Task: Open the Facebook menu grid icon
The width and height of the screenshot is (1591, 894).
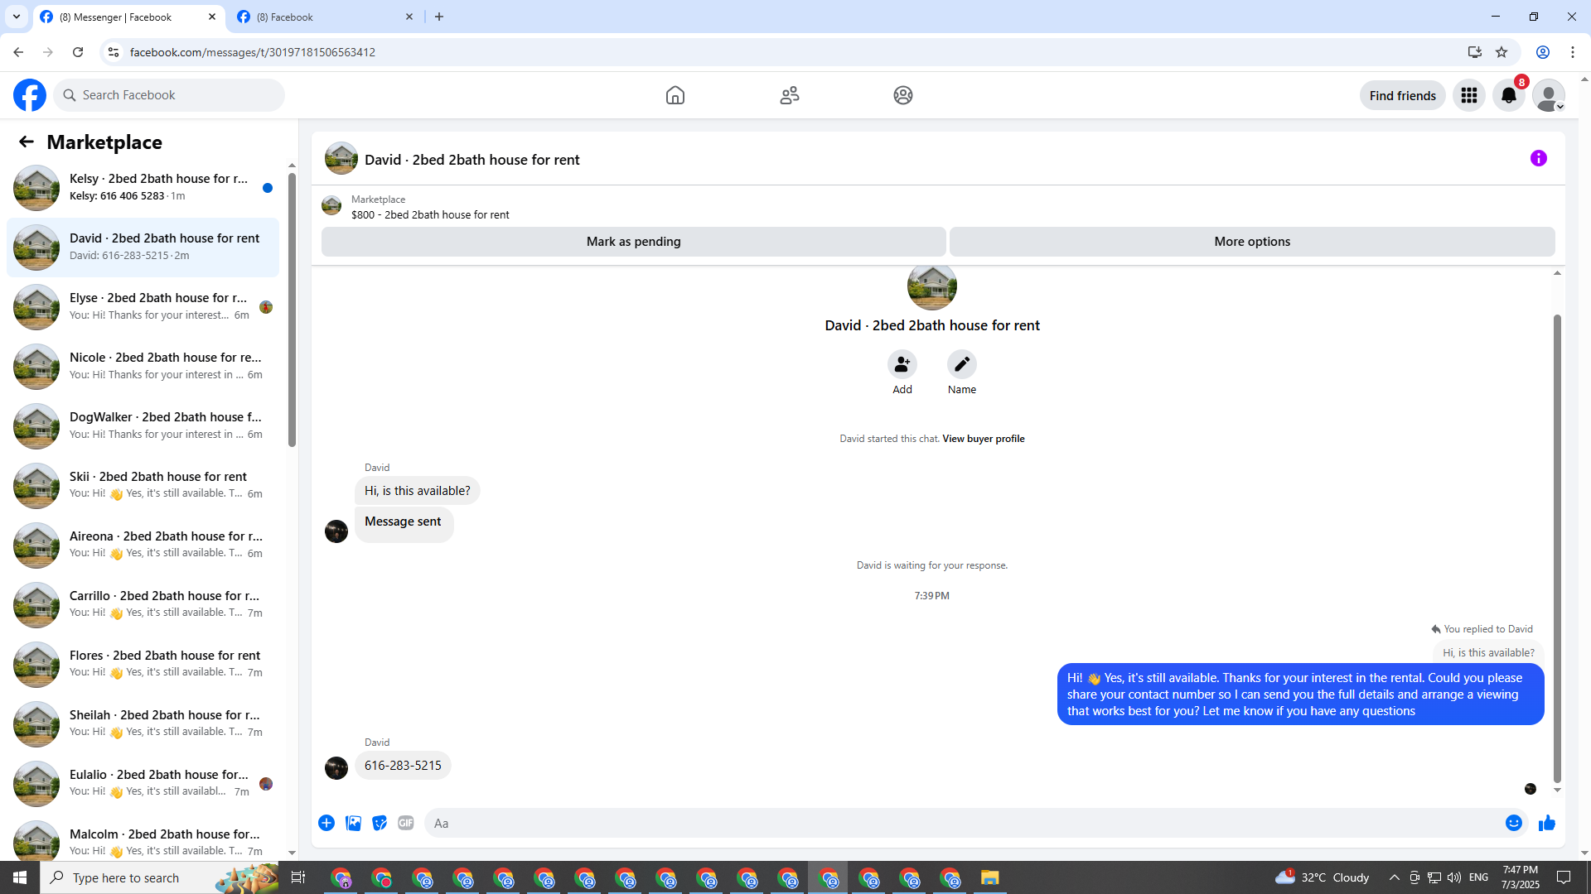Action: tap(1468, 95)
